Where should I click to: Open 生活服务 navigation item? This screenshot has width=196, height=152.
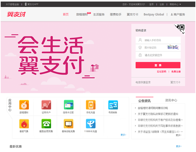[99, 14]
